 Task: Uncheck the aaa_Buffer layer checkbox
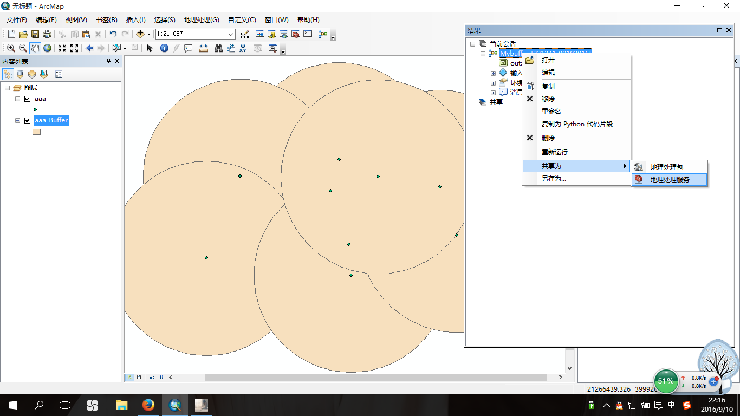27,120
